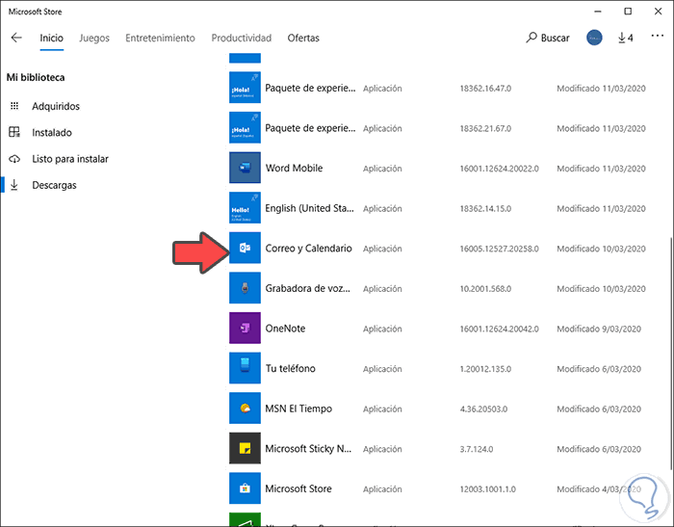Viewport: 674px width, 527px height.
Task: Click version 1.20012.135.0
Action: tap(485, 369)
